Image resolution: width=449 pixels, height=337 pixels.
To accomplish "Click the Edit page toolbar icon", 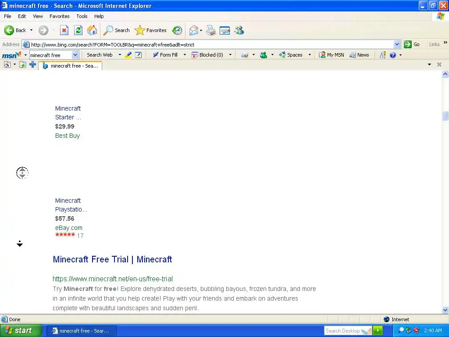I will [x=225, y=30].
